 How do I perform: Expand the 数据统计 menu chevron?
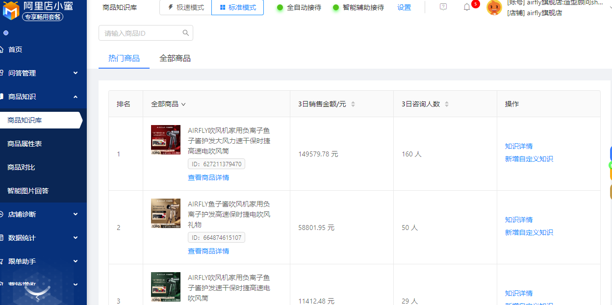(76, 238)
